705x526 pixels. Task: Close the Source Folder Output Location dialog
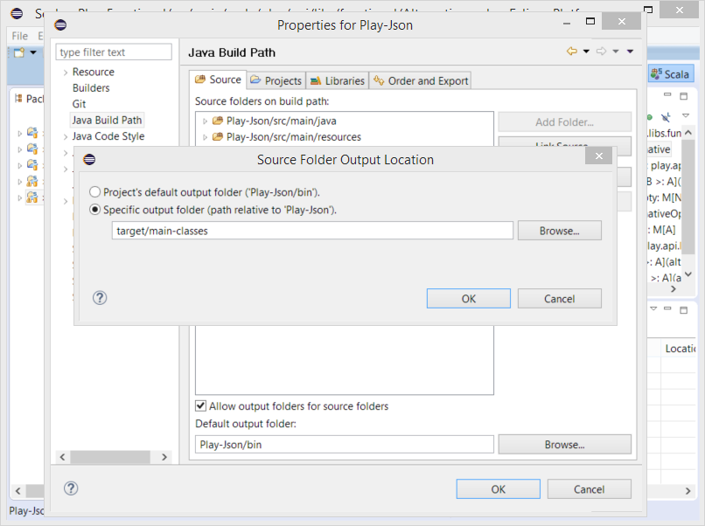[x=599, y=156]
